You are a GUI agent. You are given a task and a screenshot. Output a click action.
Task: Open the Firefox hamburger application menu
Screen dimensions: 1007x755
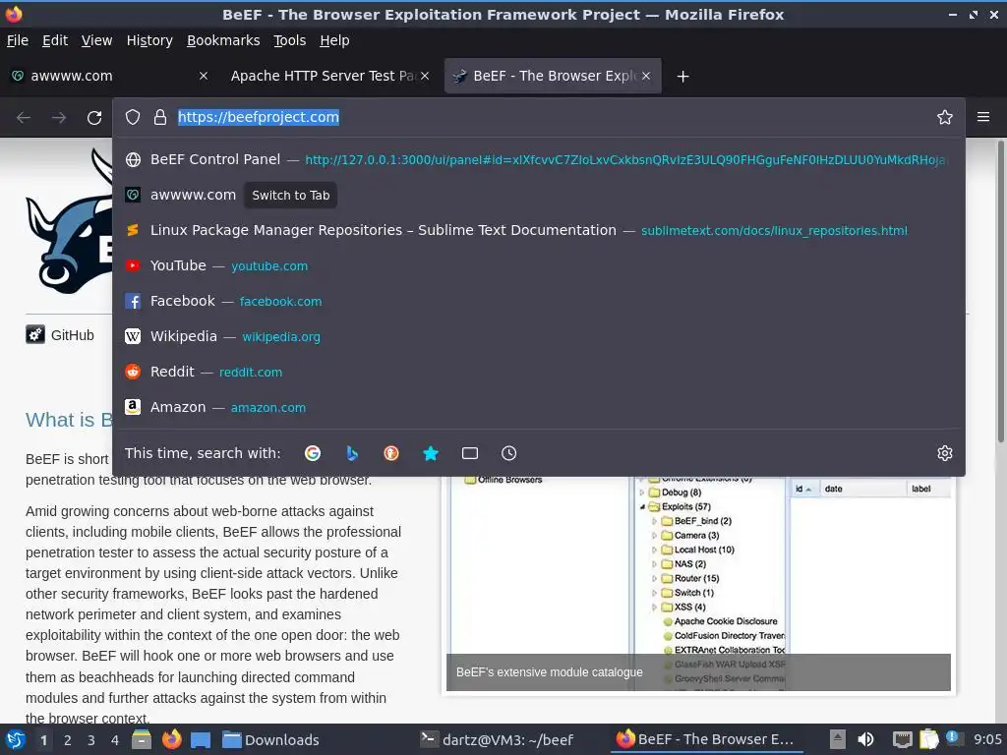pos(982,117)
